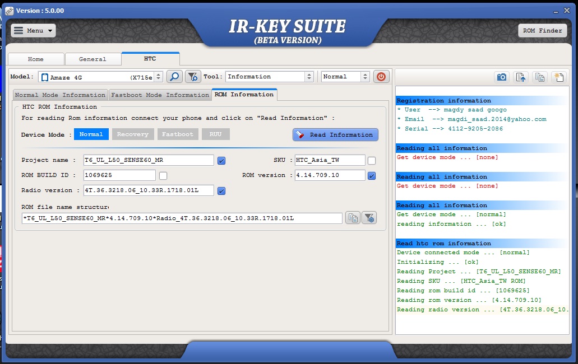Close the IR-KEY SUITE window
The image size is (578, 364).
click(567, 11)
